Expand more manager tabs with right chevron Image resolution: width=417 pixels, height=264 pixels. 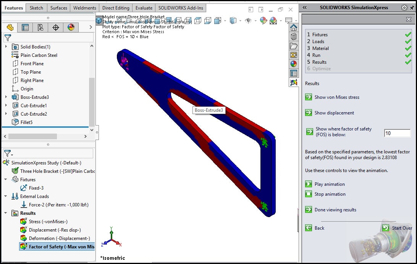coord(91,27)
